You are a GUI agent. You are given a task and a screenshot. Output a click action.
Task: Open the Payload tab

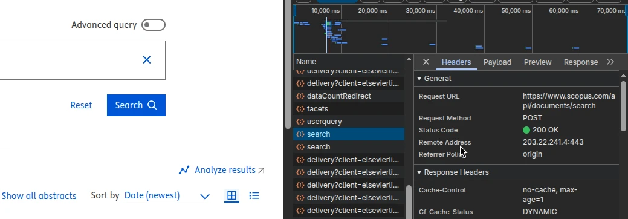pyautogui.click(x=497, y=62)
